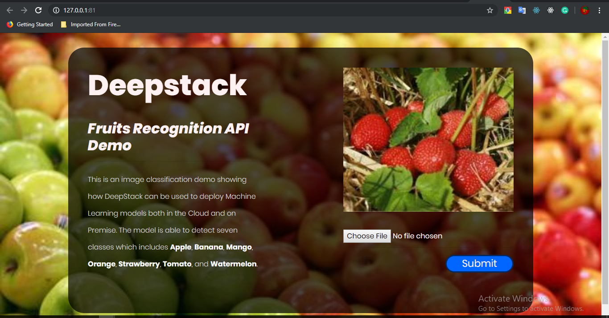
Task: Click the bold word Watermelon
Action: coord(234,264)
